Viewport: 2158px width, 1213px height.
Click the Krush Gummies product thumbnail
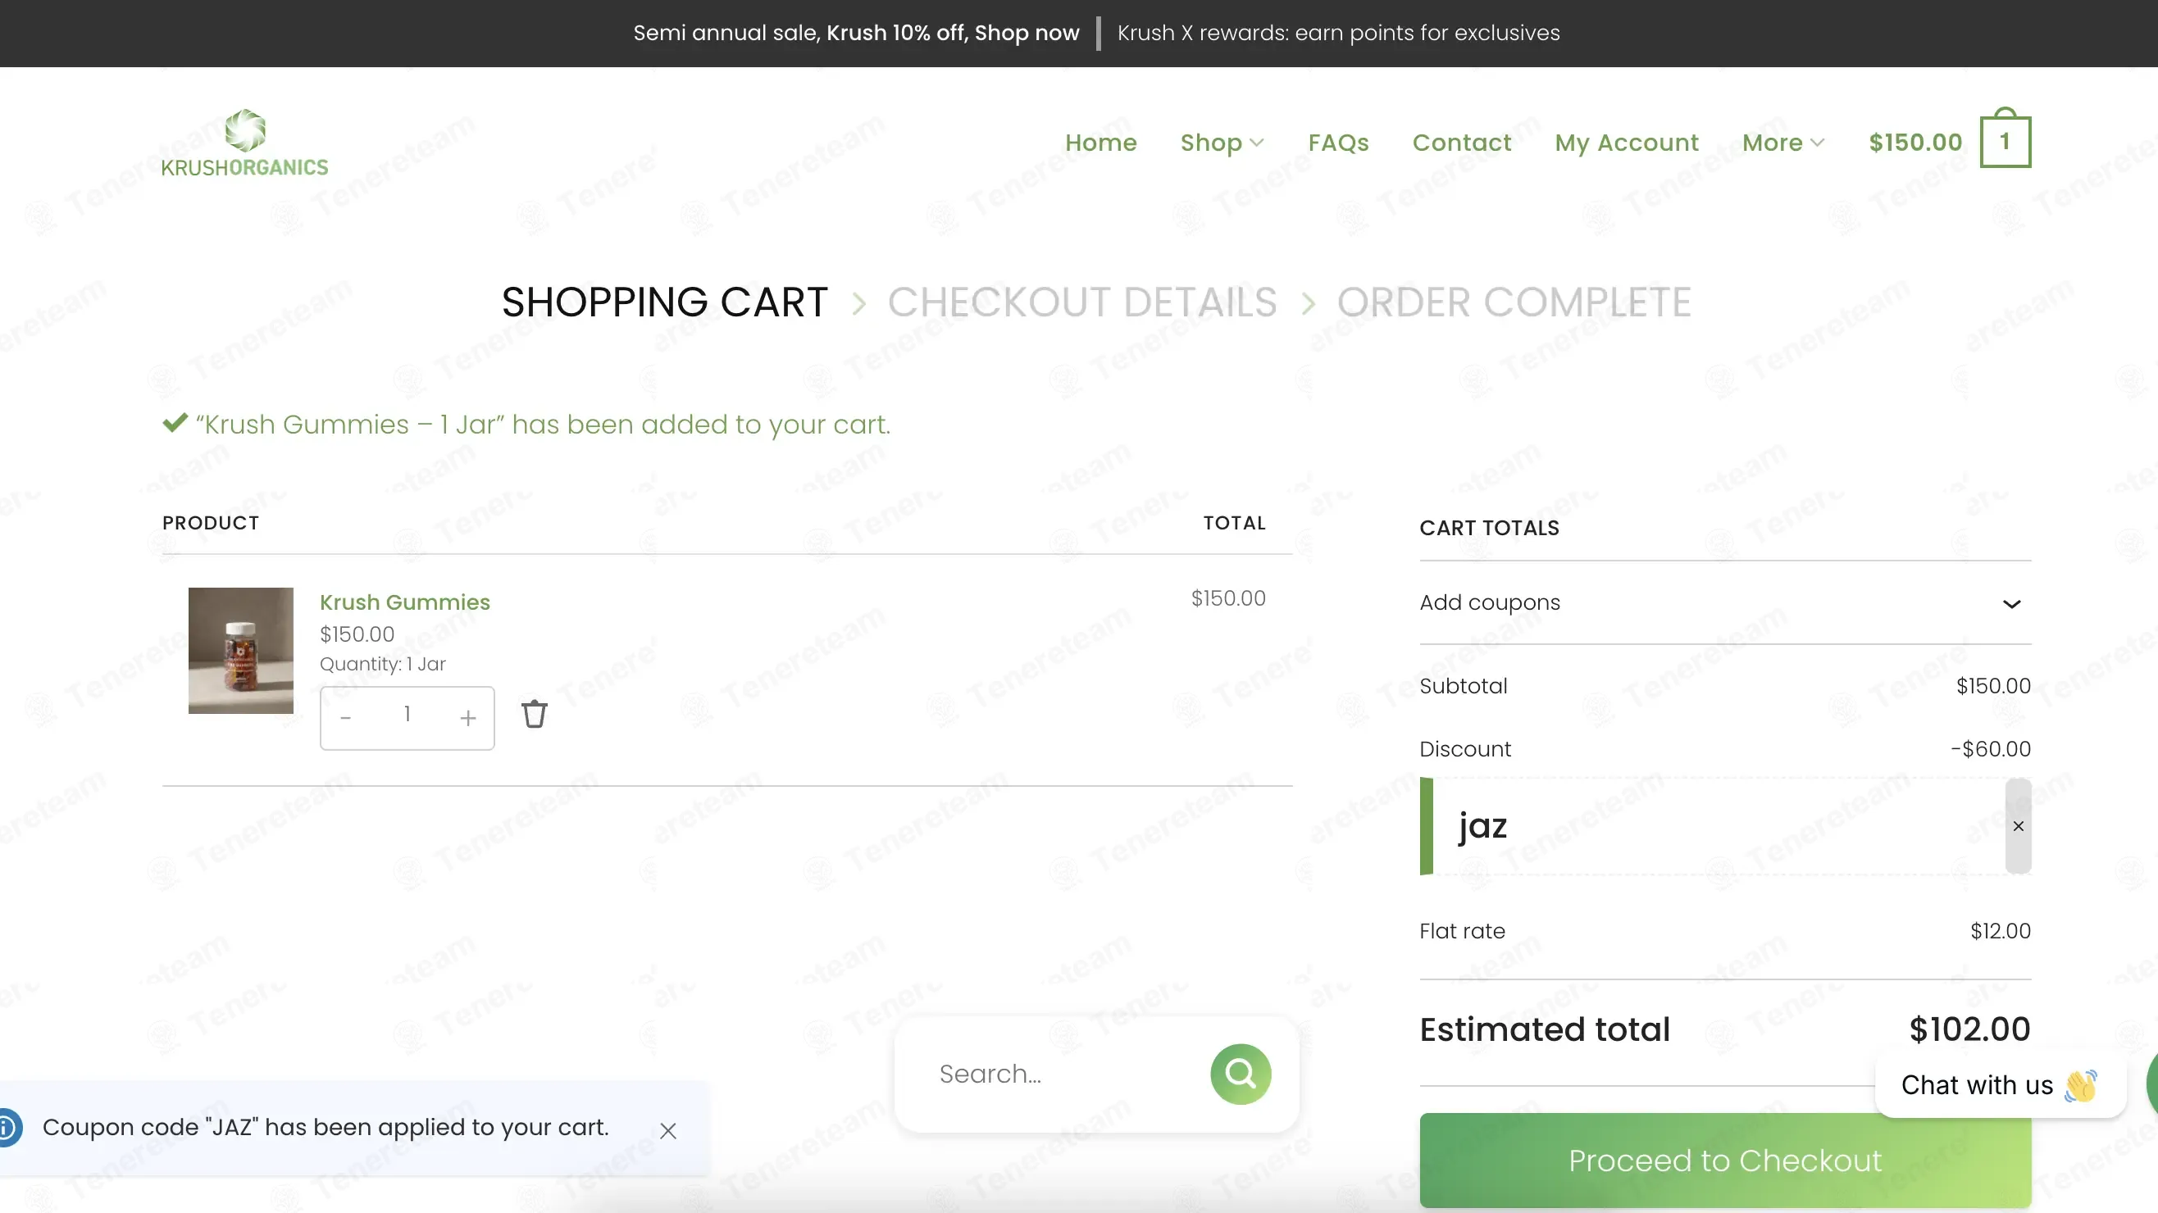[x=240, y=651]
